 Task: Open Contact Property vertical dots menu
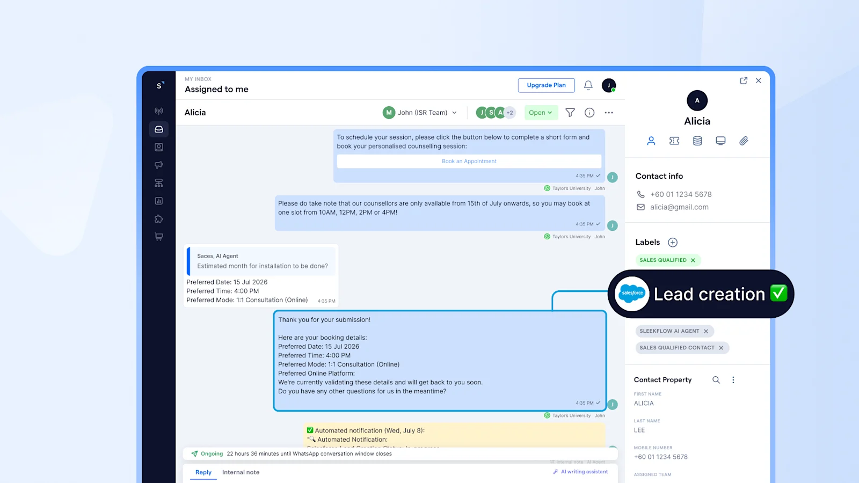(733, 380)
